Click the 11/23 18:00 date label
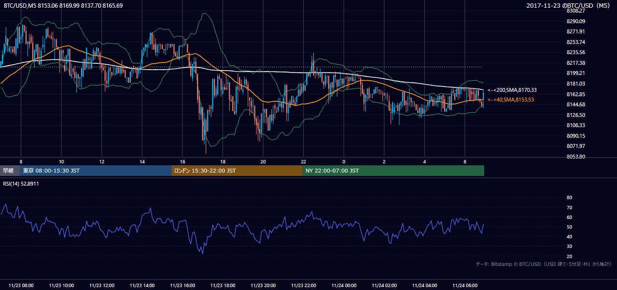This screenshot has height=290, width=617. point(223,286)
